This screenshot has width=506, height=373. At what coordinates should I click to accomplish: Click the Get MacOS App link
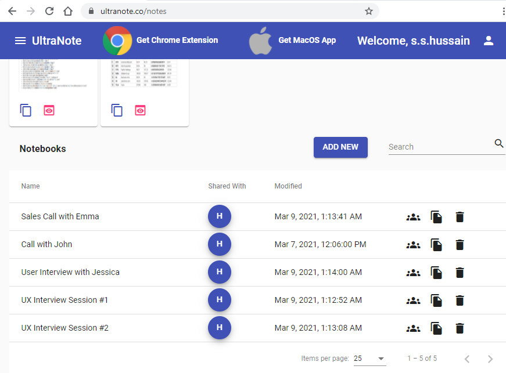click(307, 40)
